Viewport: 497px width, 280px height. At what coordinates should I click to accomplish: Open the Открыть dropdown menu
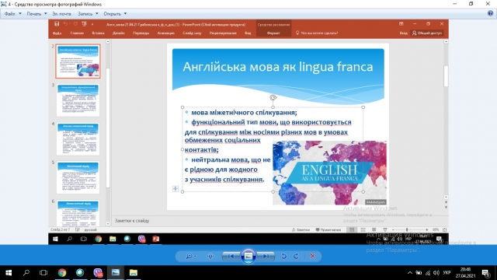pyautogui.click(x=115, y=14)
